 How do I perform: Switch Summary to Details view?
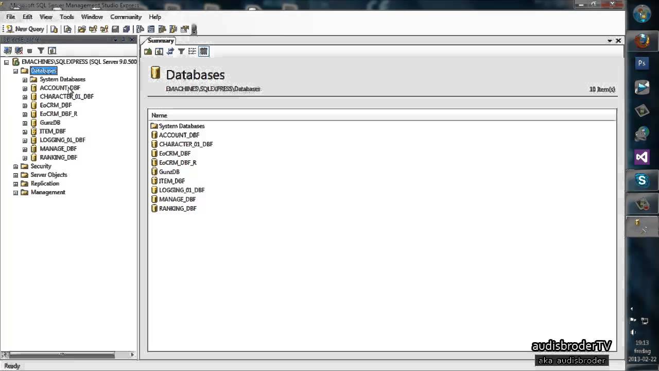pos(203,52)
